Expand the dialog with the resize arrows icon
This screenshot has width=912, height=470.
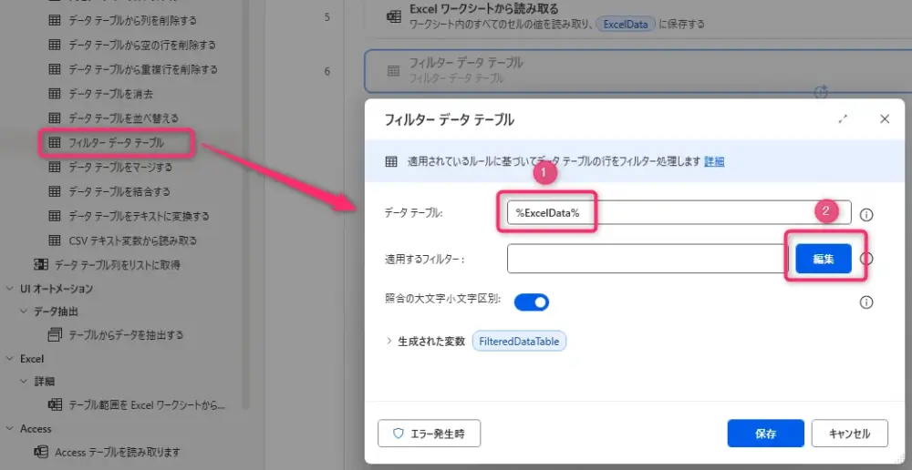843,119
